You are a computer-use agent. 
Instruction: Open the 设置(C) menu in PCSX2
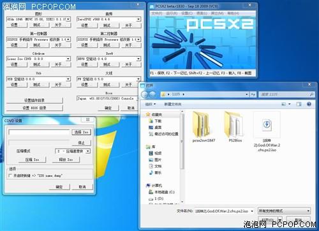(x=187, y=13)
